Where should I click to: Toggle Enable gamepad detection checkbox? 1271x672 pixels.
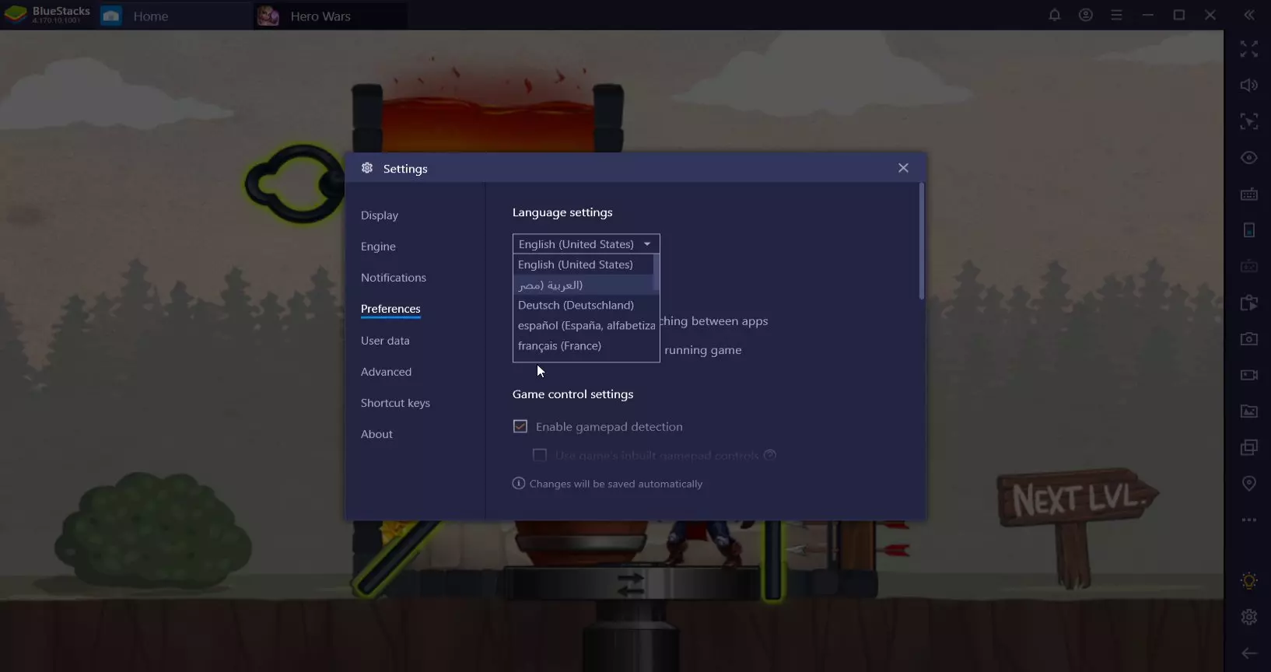coord(520,426)
